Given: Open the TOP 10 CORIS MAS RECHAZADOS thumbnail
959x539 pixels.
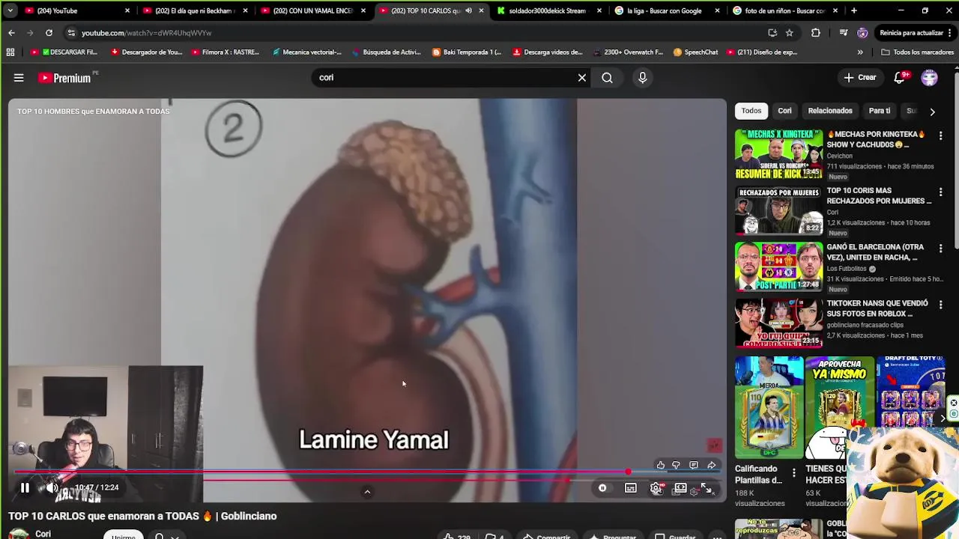Looking at the screenshot, I should (x=778, y=210).
